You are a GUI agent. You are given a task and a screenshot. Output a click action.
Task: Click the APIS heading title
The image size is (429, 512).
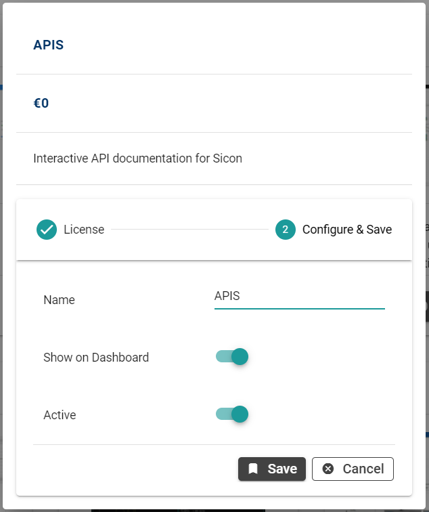(48, 45)
